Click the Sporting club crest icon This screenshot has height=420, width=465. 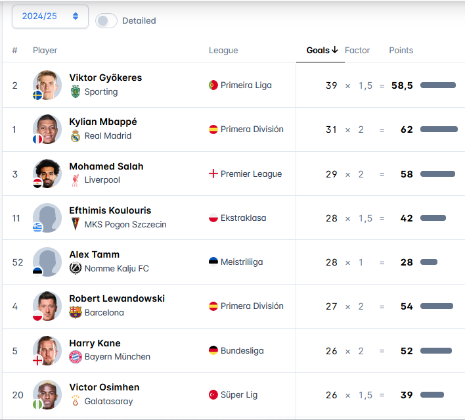pos(76,92)
